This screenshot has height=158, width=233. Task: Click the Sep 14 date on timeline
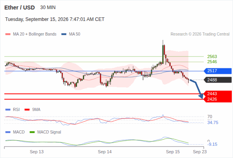coord(105,152)
